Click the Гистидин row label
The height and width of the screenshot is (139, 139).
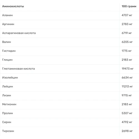[9, 51]
